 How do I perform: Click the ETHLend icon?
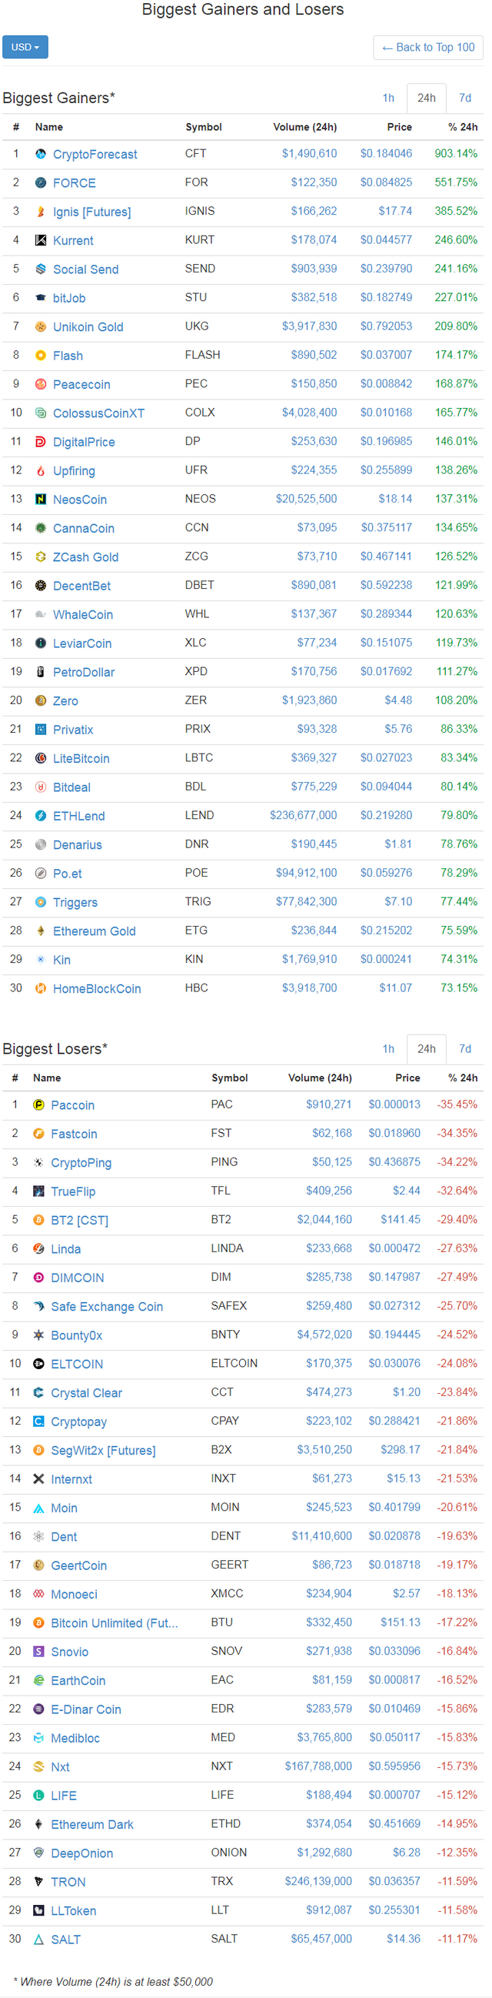click(40, 816)
